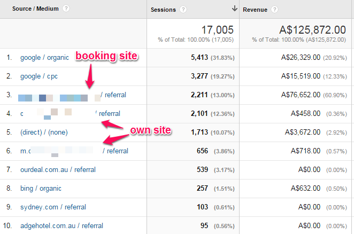Screen dimensions: 354x234
Task: Open row 4 own site referral link
Action: (x=70, y=113)
